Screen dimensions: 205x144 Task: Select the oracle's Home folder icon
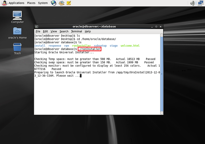click(x=17, y=33)
